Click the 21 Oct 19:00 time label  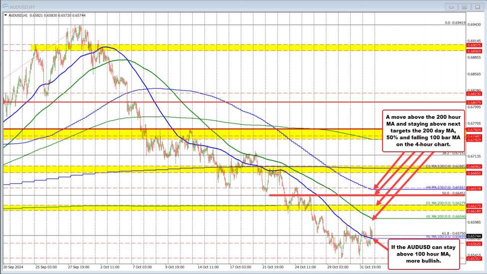coord(273,267)
